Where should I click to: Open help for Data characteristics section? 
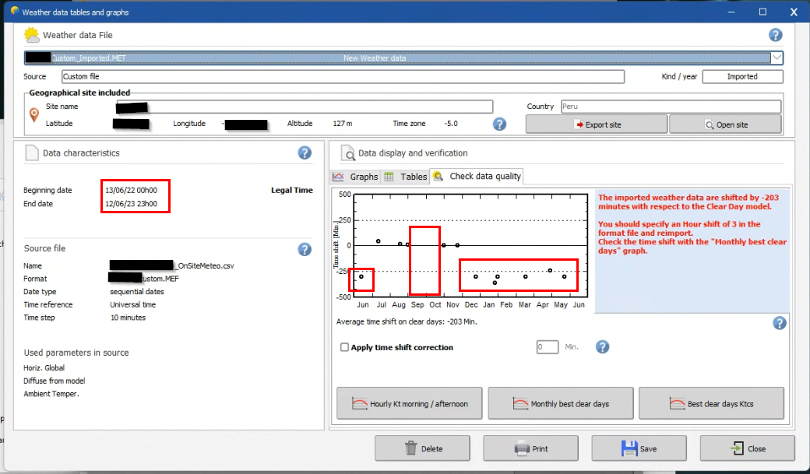pyautogui.click(x=305, y=153)
